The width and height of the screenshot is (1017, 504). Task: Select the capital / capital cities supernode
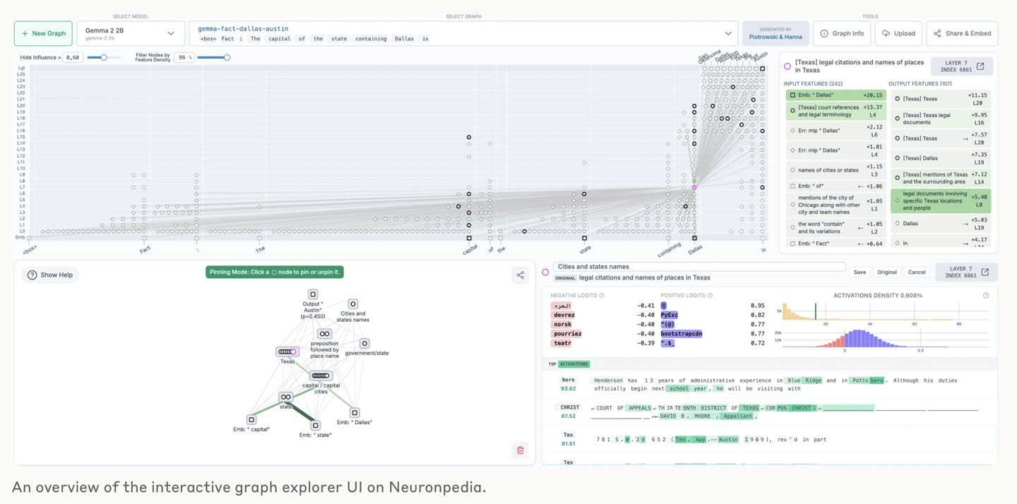click(321, 376)
